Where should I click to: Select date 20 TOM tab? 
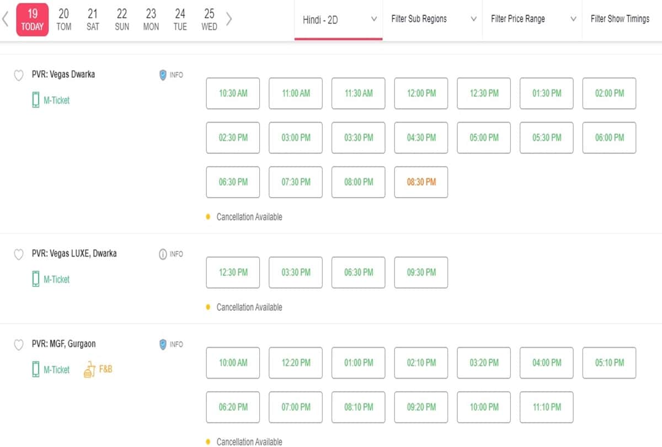pos(64,19)
